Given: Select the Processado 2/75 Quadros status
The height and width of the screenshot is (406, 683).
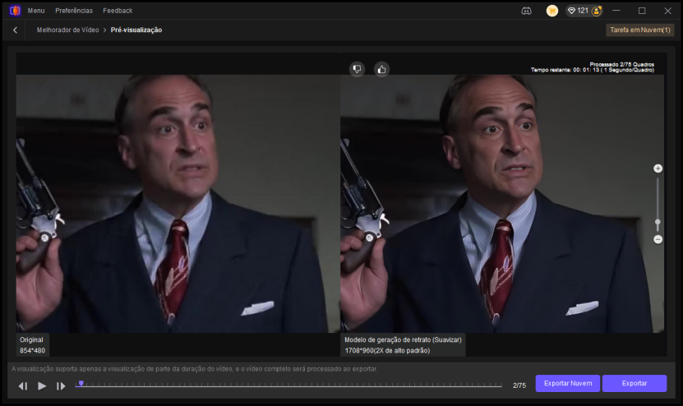Looking at the screenshot, I should coord(621,64).
